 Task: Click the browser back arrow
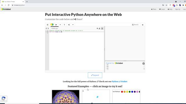pos(2,5)
